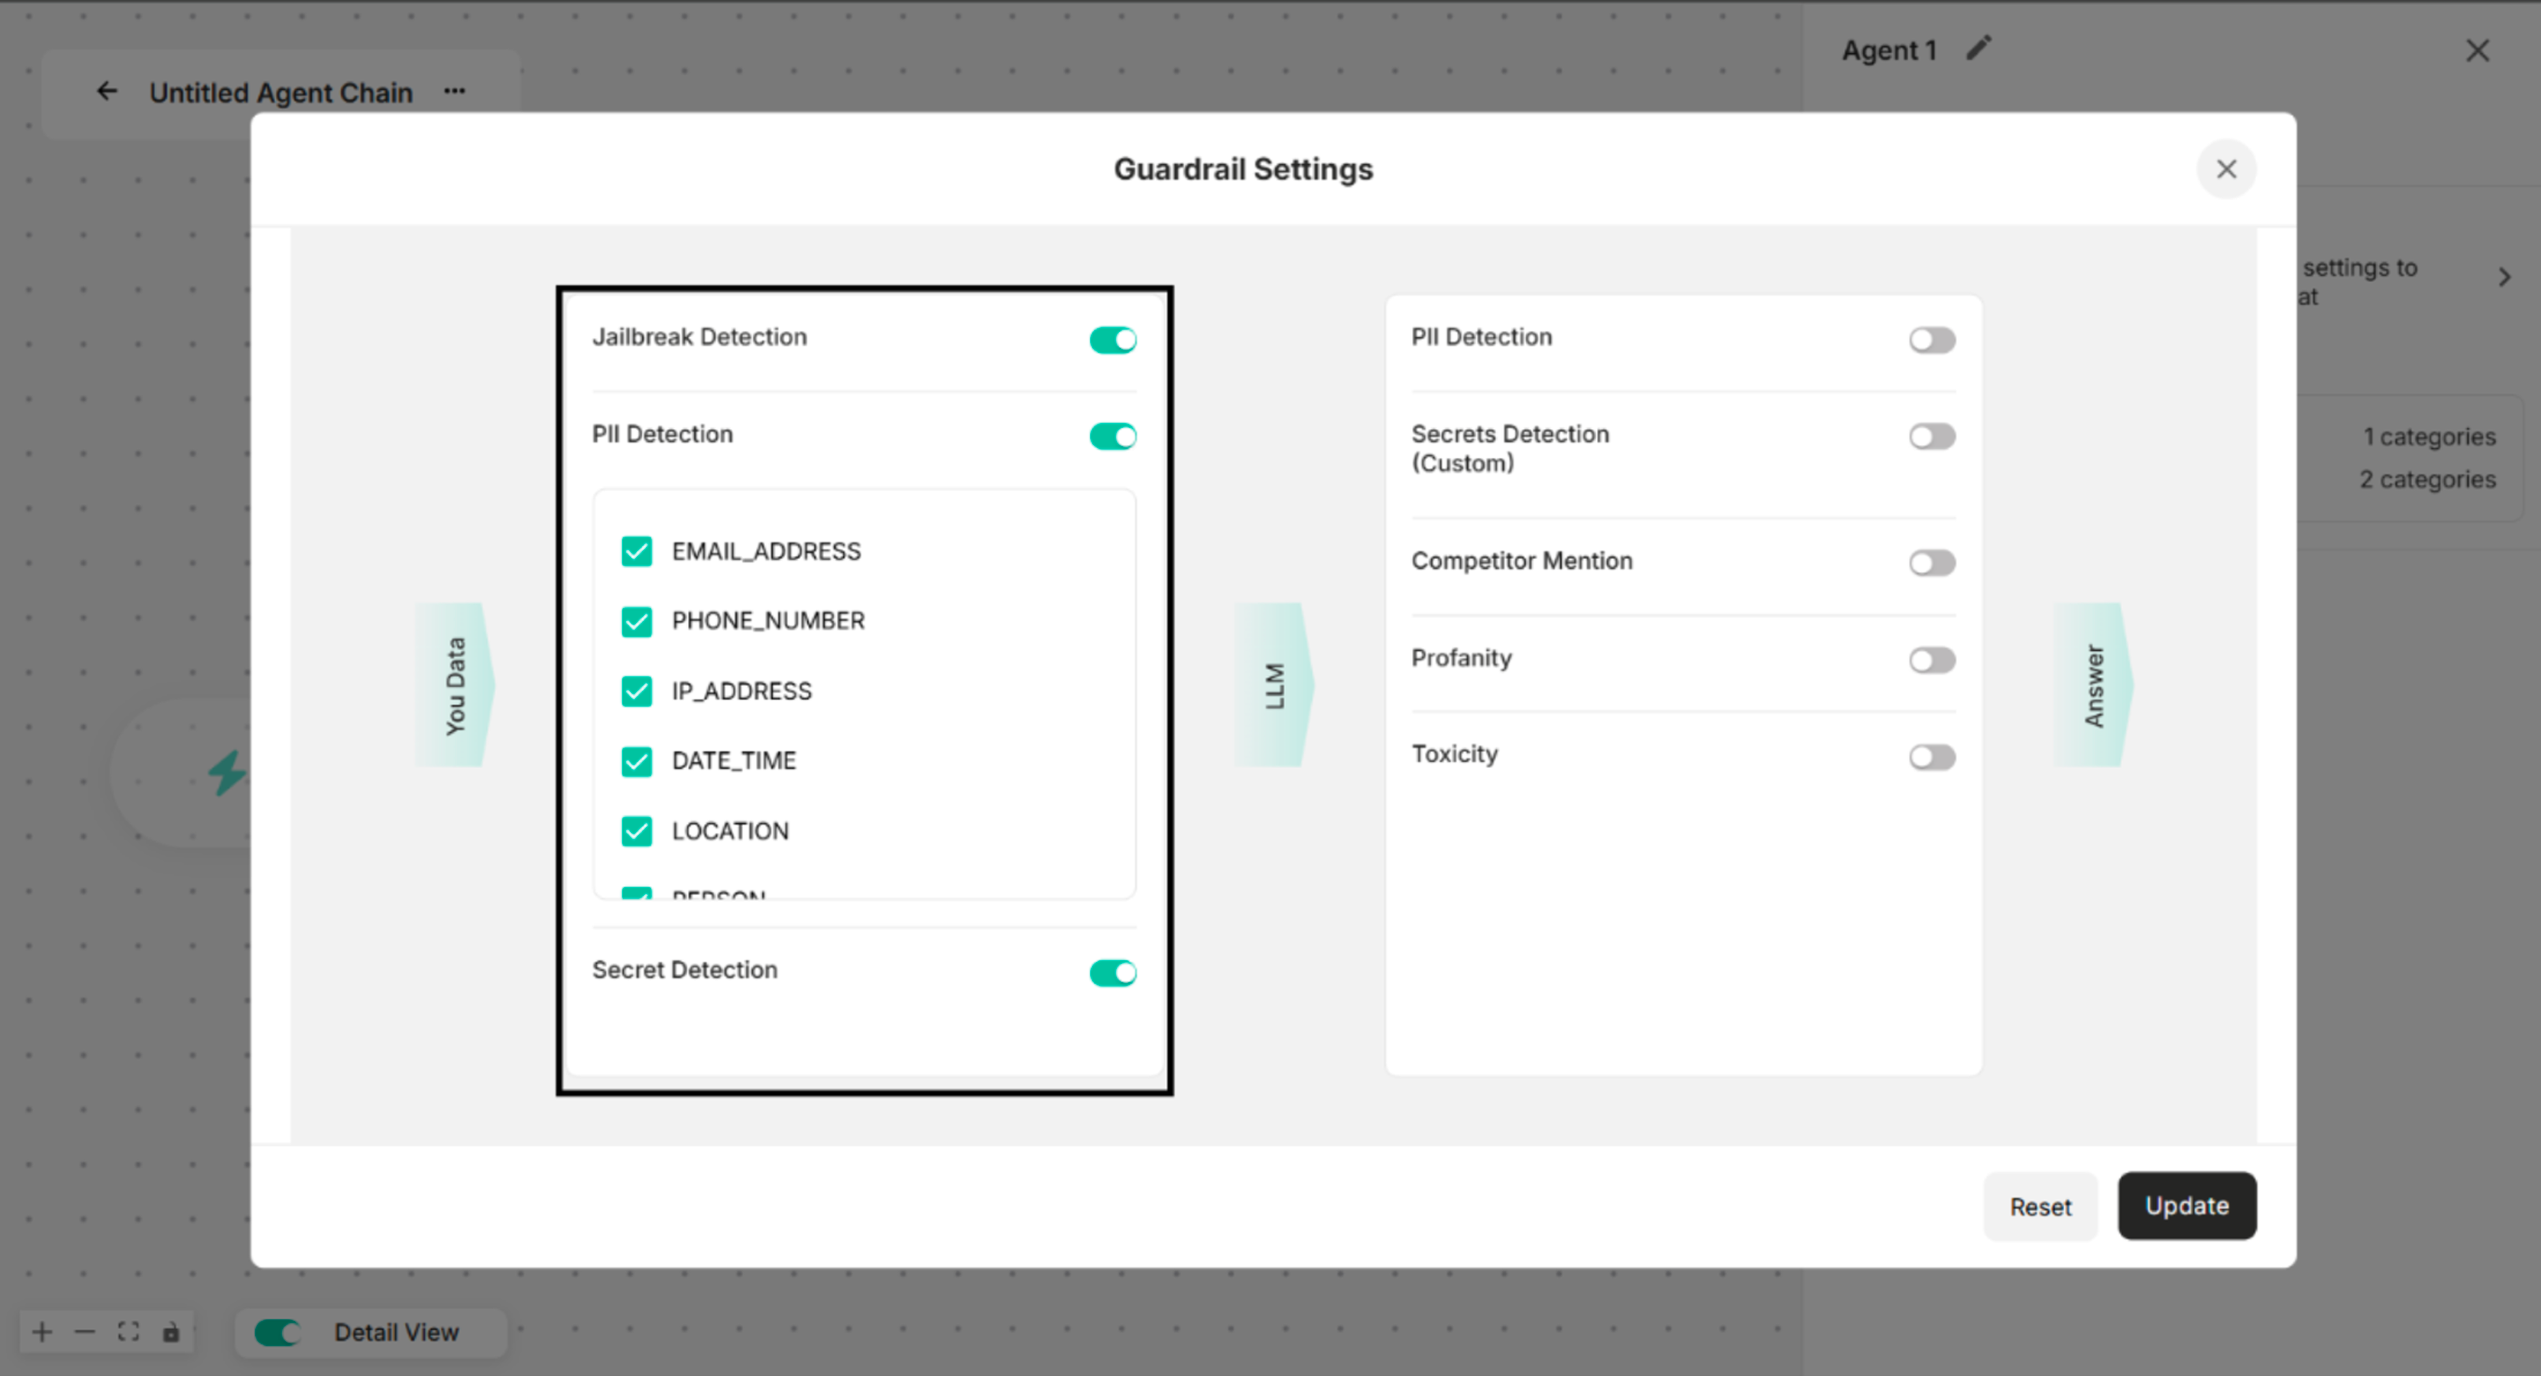The width and height of the screenshot is (2541, 1376).
Task: Uncheck PHONE_NUMBER checkbox
Action: click(x=636, y=621)
